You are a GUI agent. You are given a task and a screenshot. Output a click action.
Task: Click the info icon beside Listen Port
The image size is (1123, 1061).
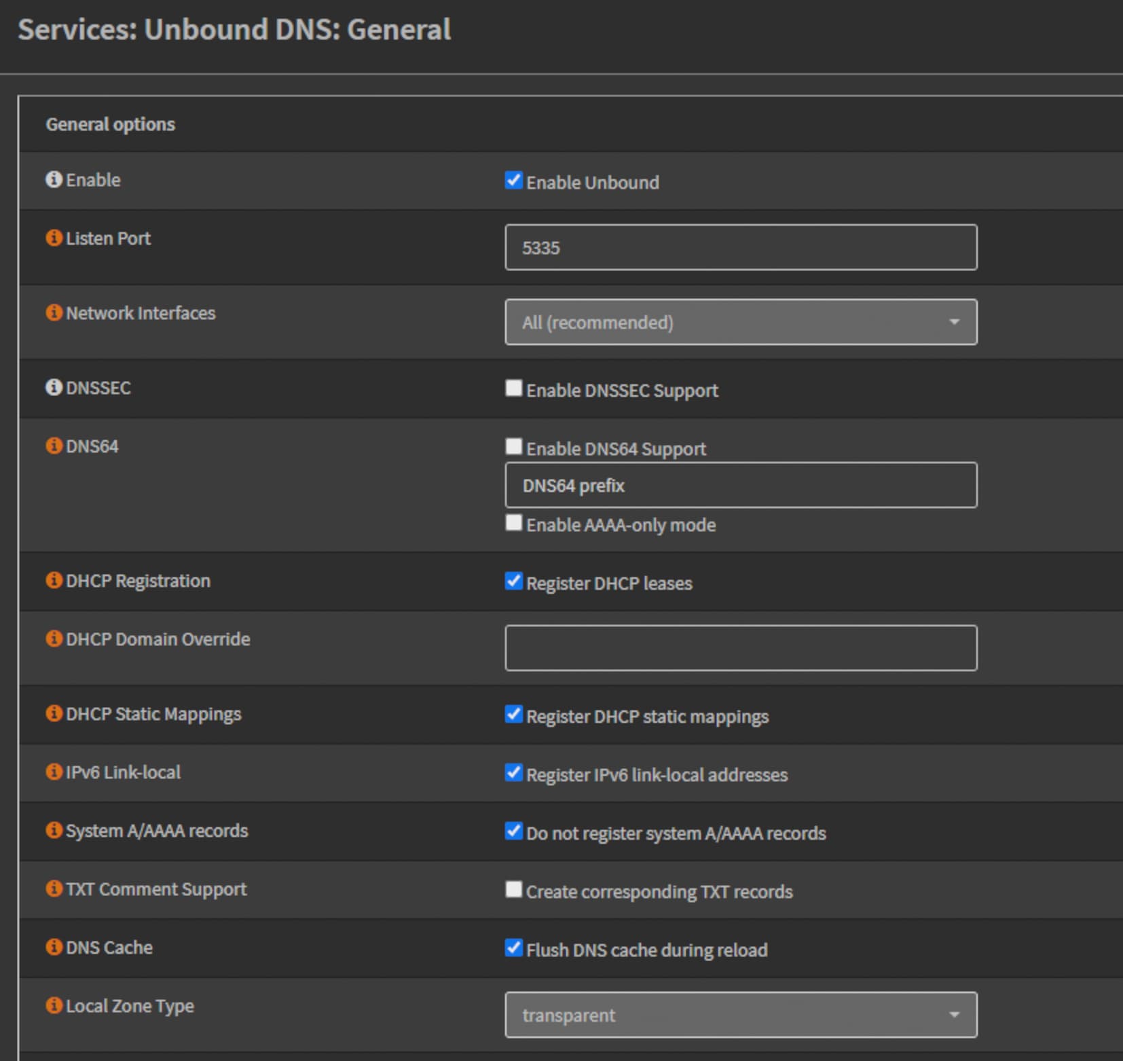[54, 238]
